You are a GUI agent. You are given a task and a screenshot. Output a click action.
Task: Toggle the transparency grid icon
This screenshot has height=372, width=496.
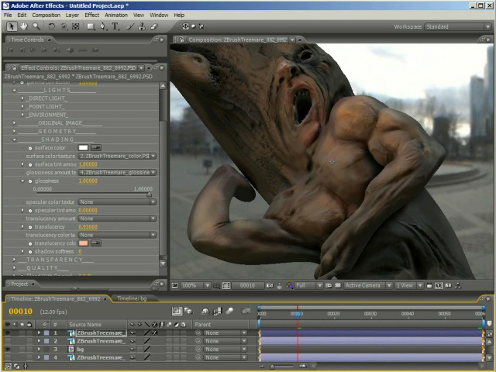338,286
